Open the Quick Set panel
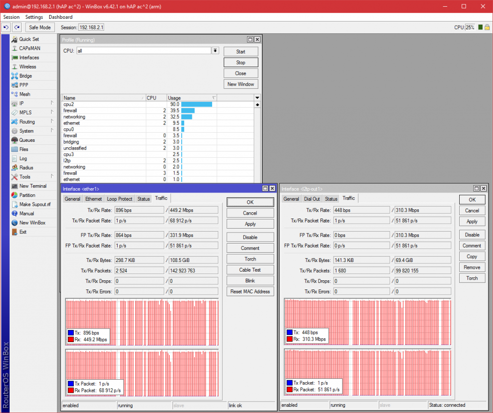The width and height of the screenshot is (493, 413). pos(29,39)
